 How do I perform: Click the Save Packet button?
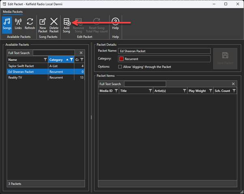(225, 58)
